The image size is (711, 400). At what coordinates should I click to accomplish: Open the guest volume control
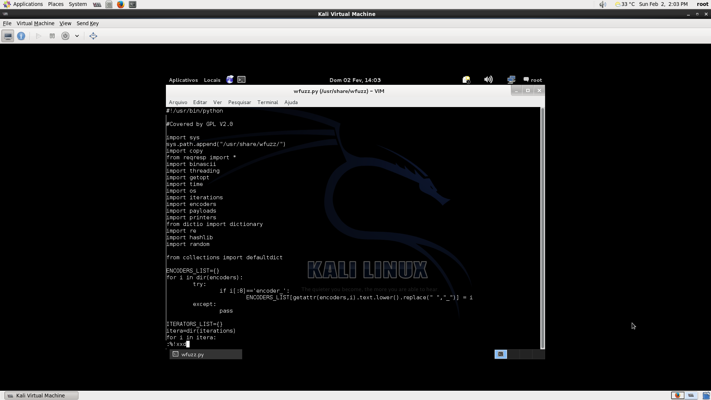pos(488,80)
